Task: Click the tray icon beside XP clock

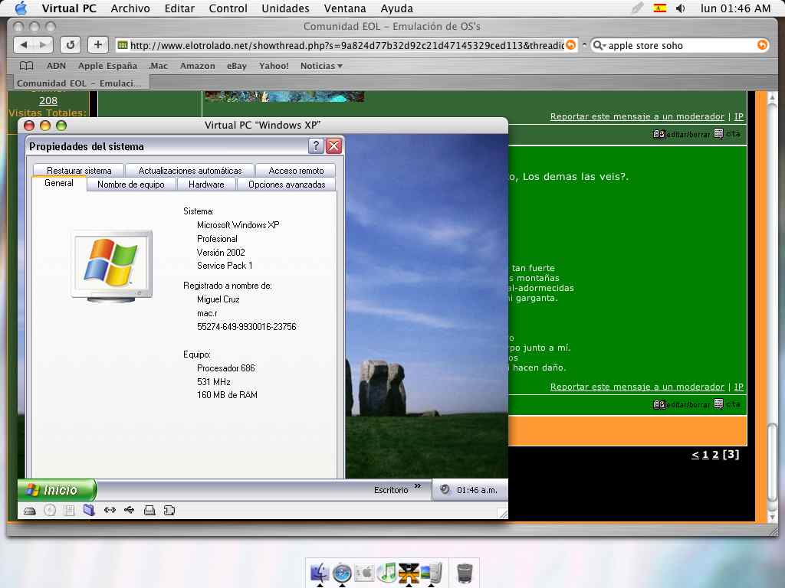Action: pyautogui.click(x=445, y=489)
